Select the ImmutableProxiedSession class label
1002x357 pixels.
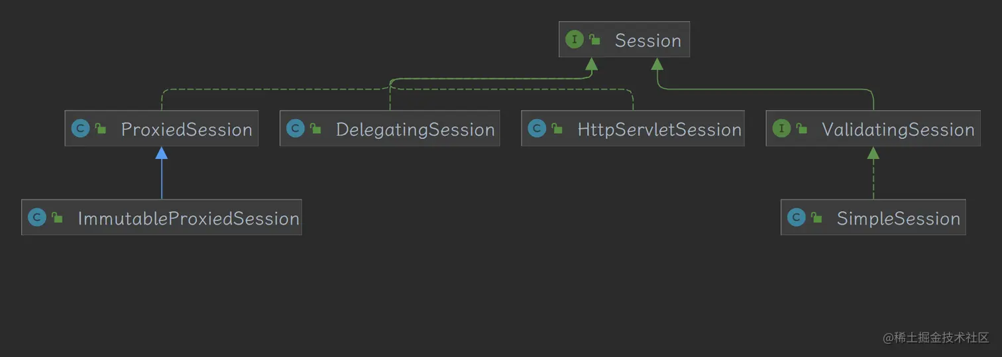pyautogui.click(x=189, y=218)
